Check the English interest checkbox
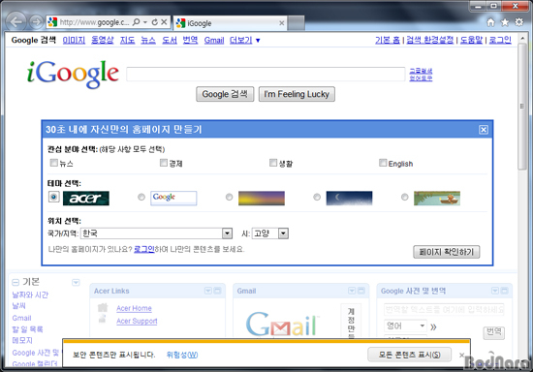533x372 pixels. point(383,163)
